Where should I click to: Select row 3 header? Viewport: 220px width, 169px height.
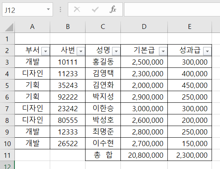(7, 62)
